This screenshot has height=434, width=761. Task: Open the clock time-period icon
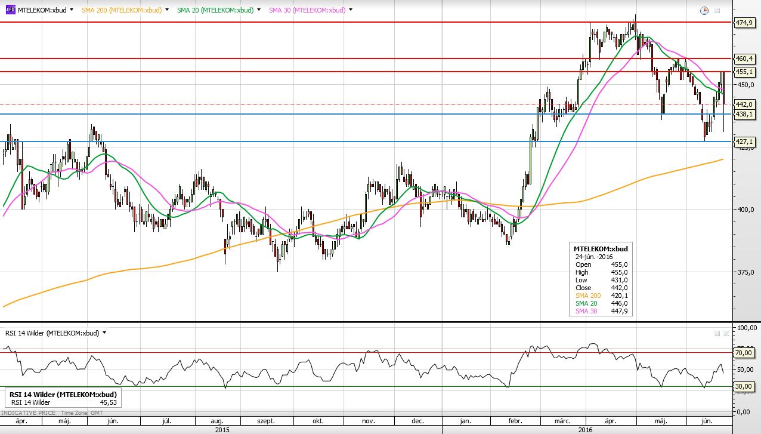click(704, 10)
